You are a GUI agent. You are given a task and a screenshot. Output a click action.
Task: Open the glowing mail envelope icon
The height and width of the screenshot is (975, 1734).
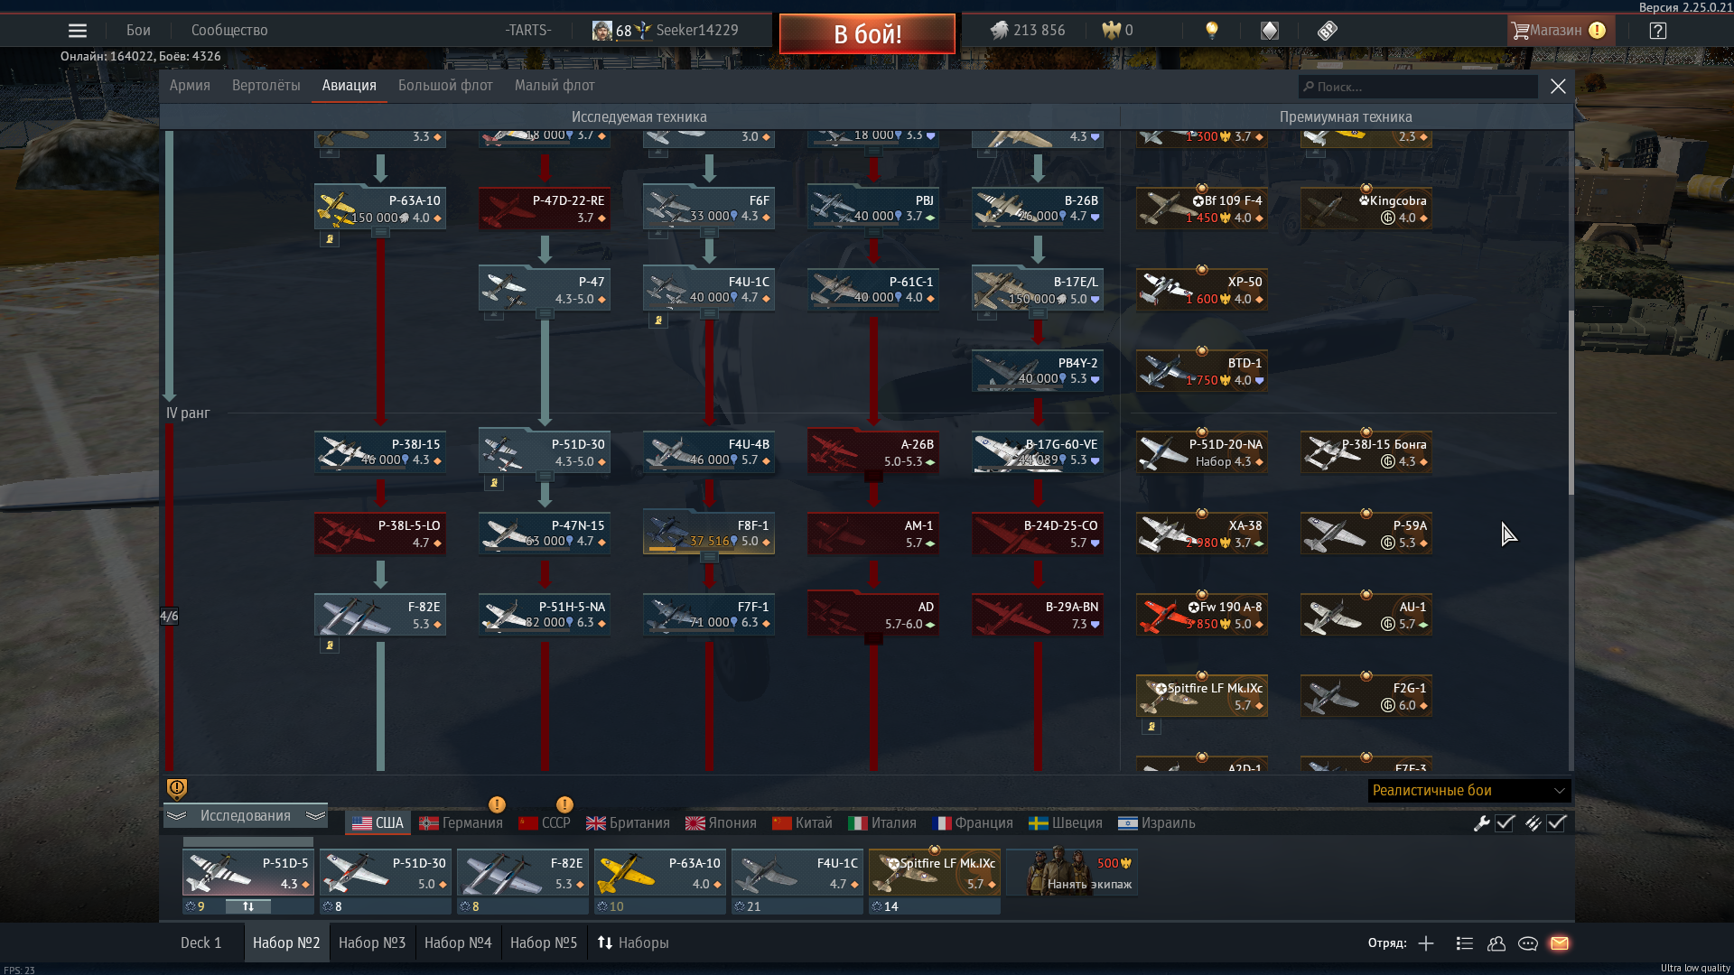(x=1560, y=943)
